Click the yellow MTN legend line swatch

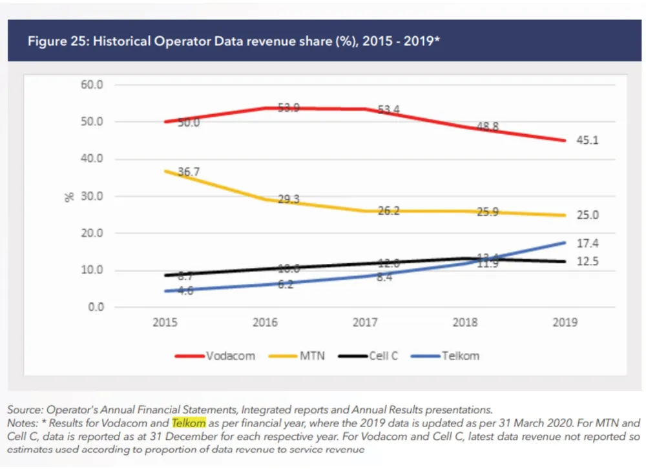283,356
